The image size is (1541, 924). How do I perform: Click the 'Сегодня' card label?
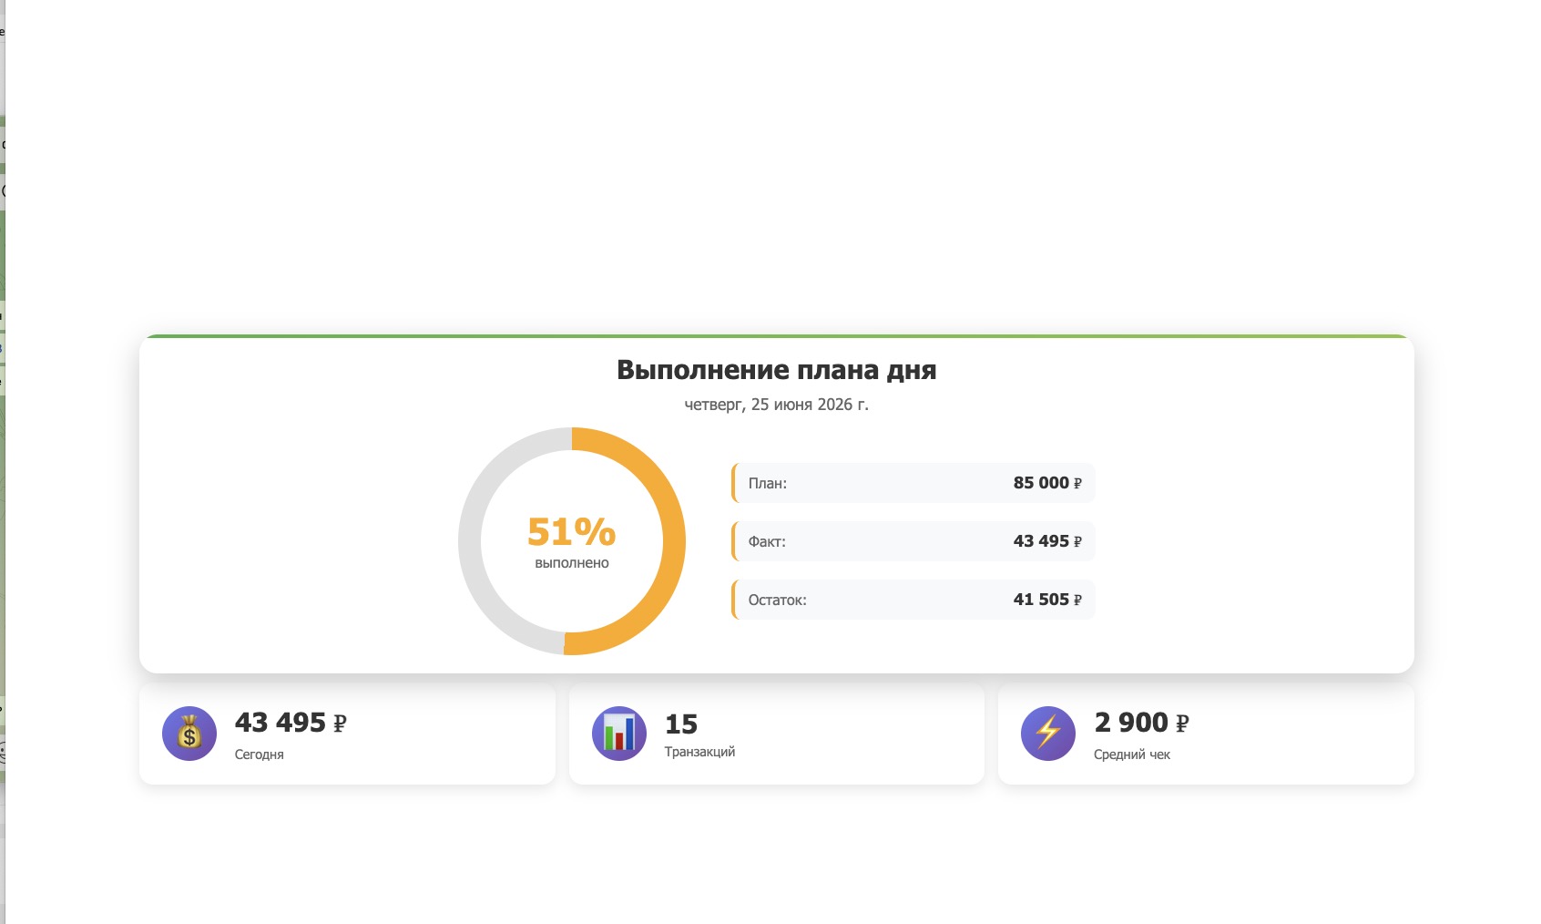(x=260, y=755)
